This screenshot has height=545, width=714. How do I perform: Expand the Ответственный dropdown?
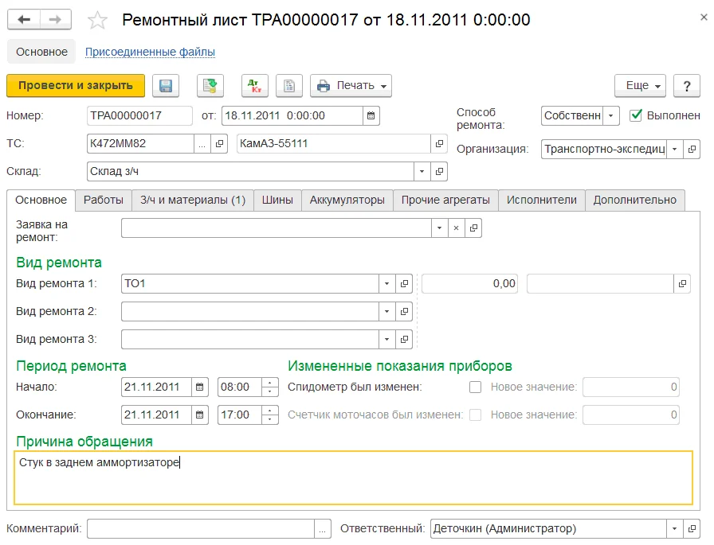675,528
